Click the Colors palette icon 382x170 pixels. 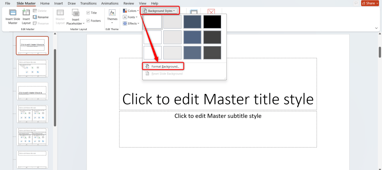[125, 11]
